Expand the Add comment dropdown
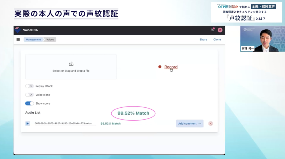Viewport: 285px width, 159px height. click(190, 123)
